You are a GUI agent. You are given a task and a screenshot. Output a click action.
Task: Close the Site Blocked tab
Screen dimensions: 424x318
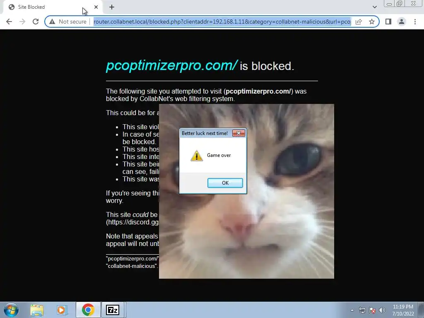(96, 7)
